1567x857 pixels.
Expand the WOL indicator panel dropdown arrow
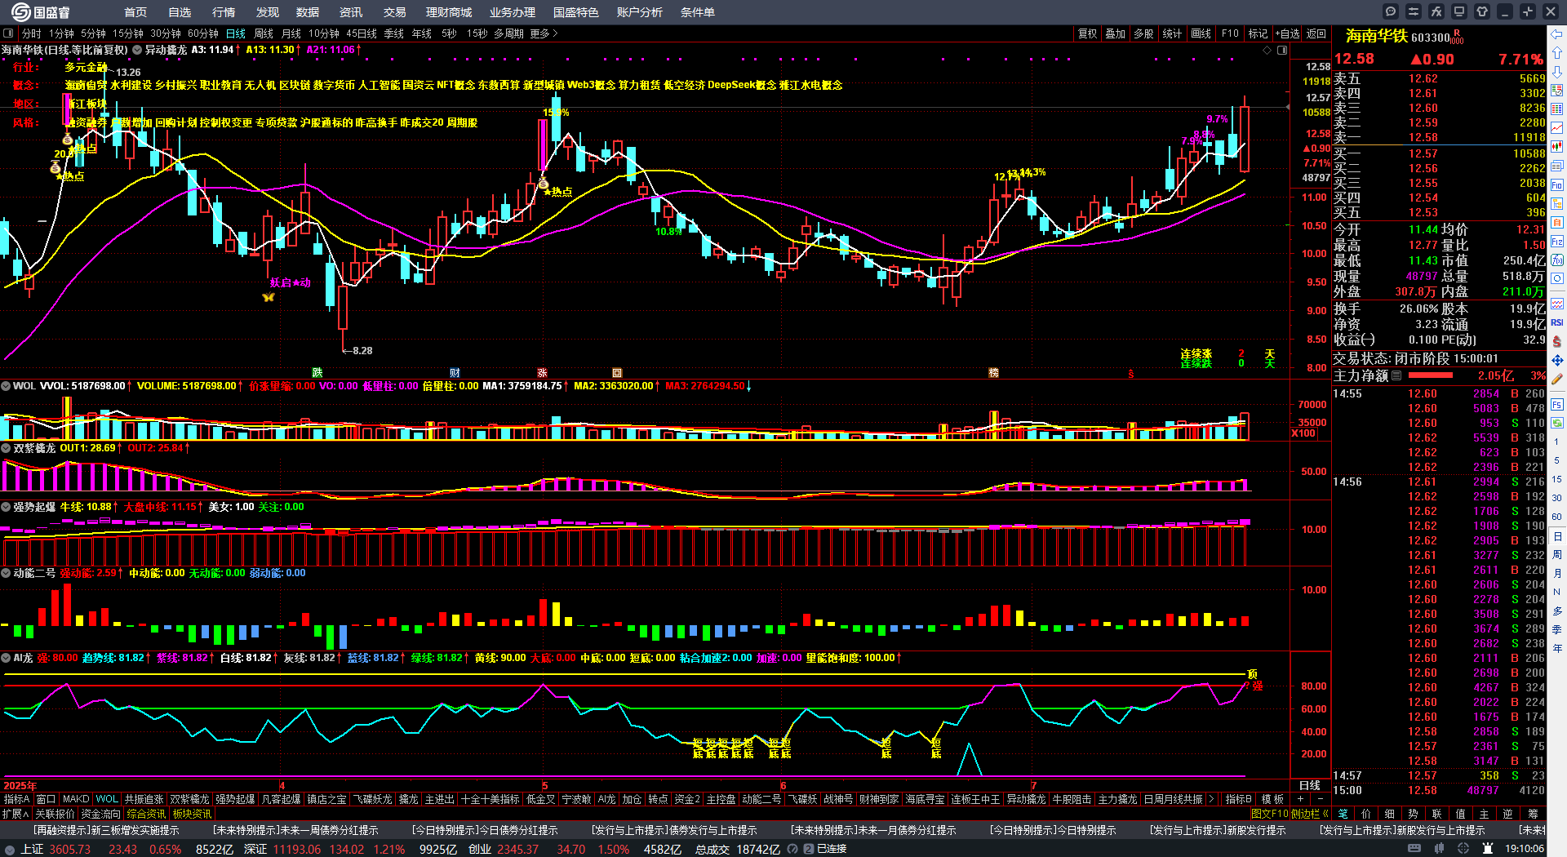(6, 386)
